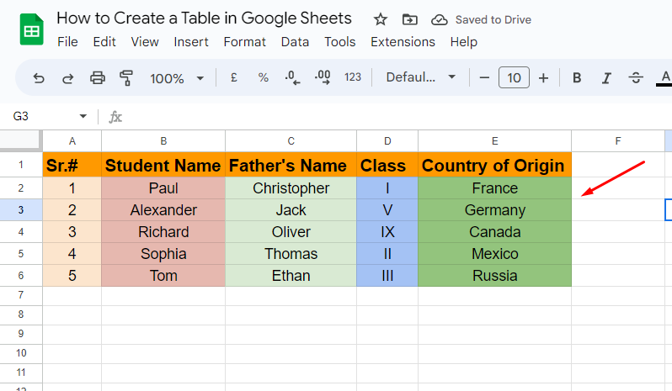Select the cell containing Sophia
Image resolution: width=672 pixels, height=391 pixels.
163,254
